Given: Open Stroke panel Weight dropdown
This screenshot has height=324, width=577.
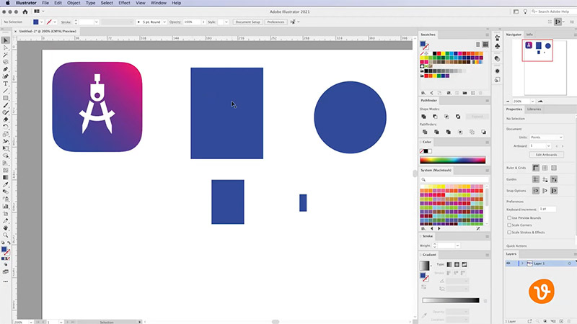Looking at the screenshot, I should point(457,246).
